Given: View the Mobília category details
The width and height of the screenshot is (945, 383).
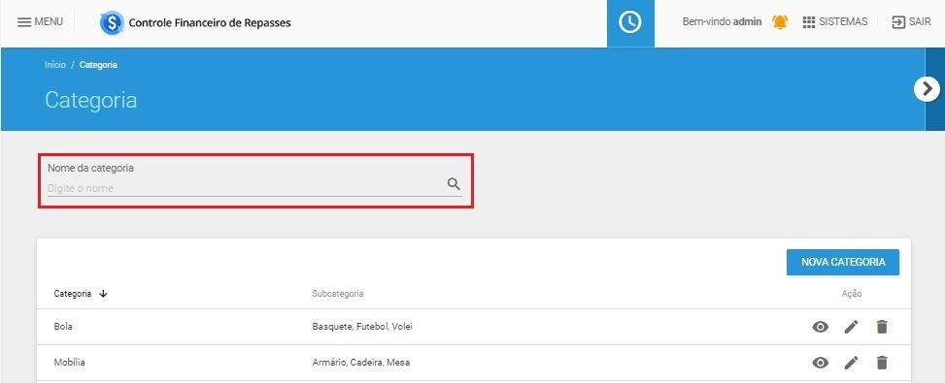Looking at the screenshot, I should pyautogui.click(x=821, y=363).
